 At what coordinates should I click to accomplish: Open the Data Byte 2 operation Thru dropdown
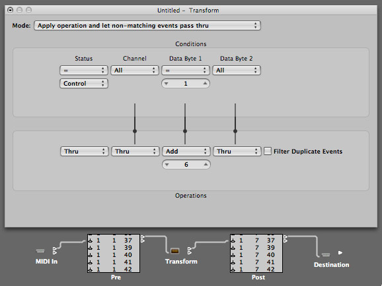pos(237,152)
